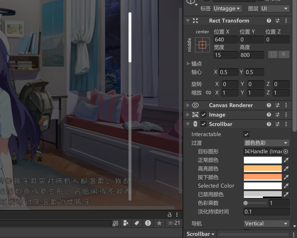
Task: Open the disabled color gray swatch
Action: [263, 194]
